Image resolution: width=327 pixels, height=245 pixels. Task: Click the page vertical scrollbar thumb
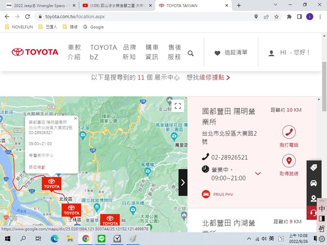[324, 87]
